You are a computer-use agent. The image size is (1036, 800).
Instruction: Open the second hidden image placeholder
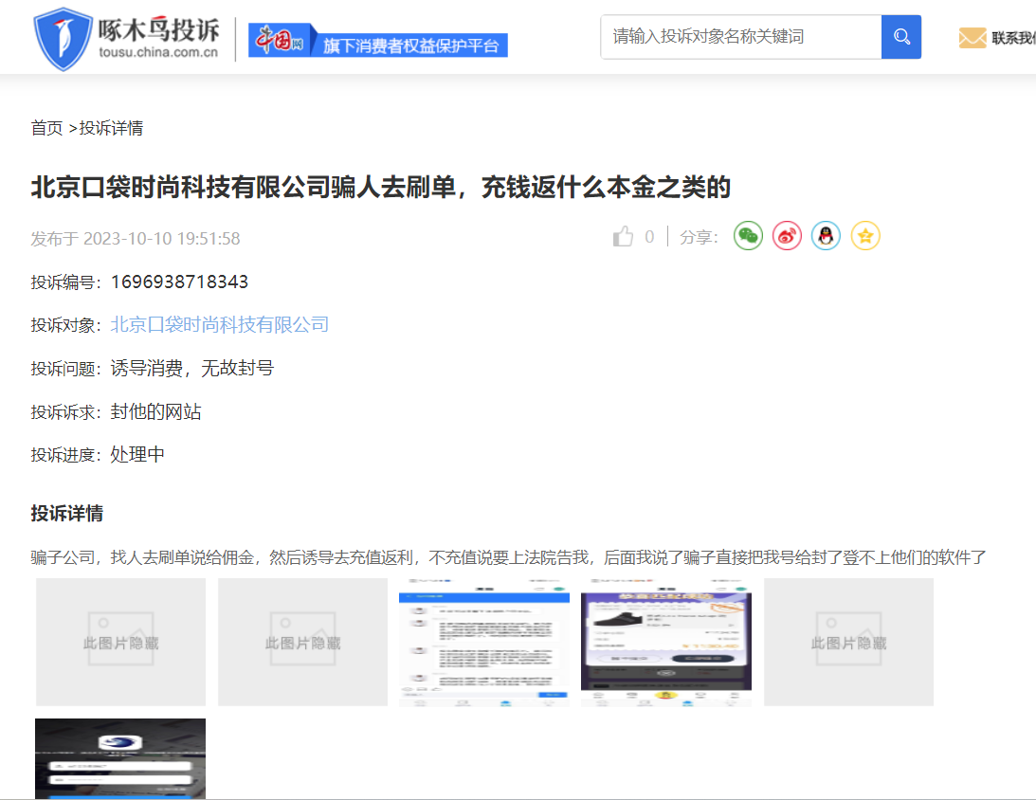tap(302, 642)
